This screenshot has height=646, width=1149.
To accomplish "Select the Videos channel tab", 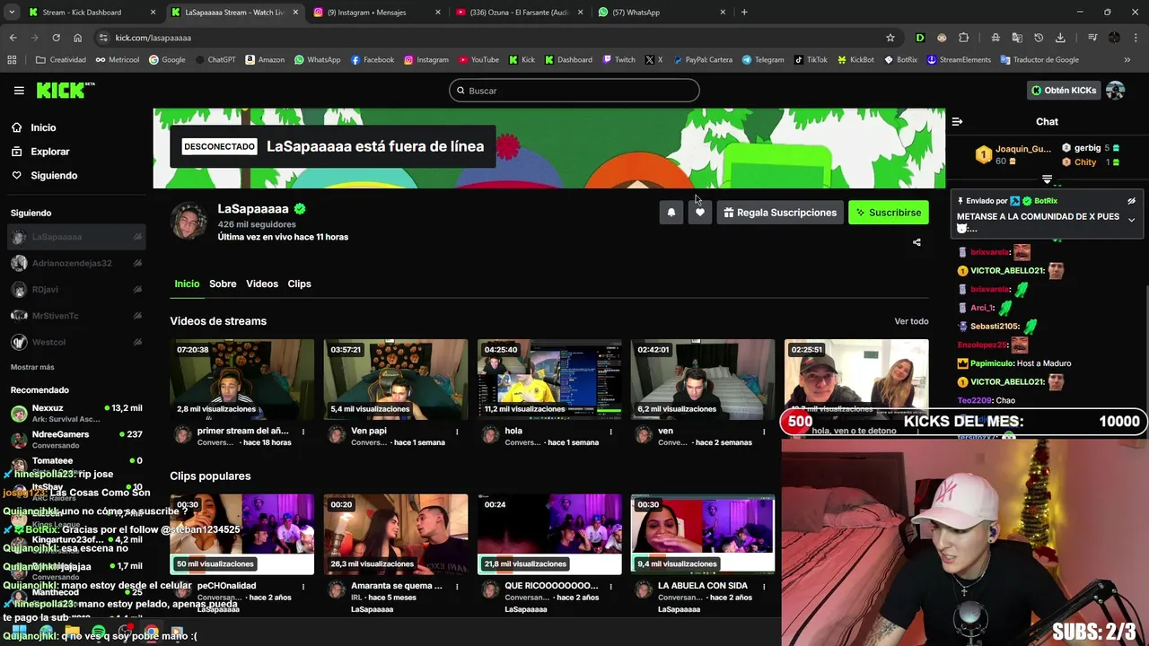I will point(262,284).
